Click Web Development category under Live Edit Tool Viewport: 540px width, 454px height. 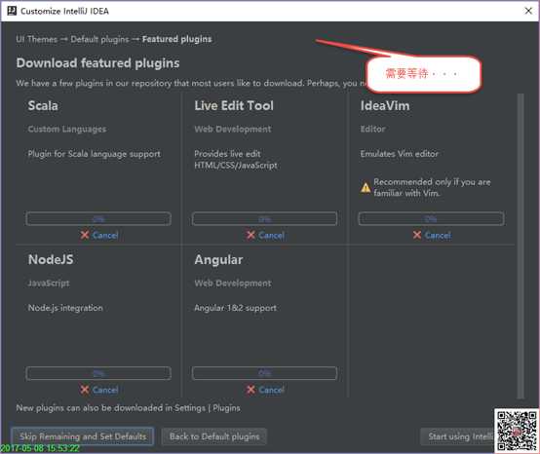[x=233, y=129]
